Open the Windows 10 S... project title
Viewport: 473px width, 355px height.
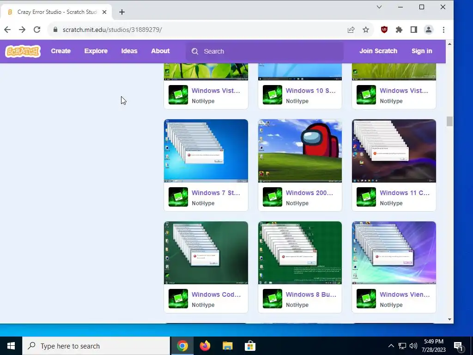click(x=310, y=91)
